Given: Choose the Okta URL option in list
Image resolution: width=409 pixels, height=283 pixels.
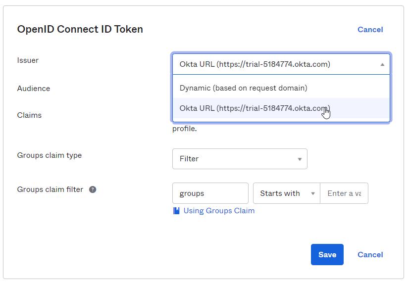Looking at the screenshot, I should pos(281,108).
